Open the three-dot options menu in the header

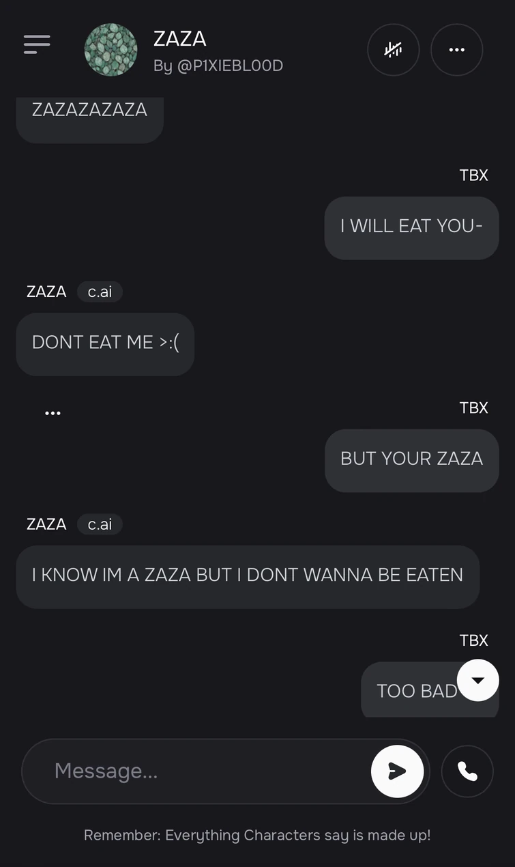456,50
